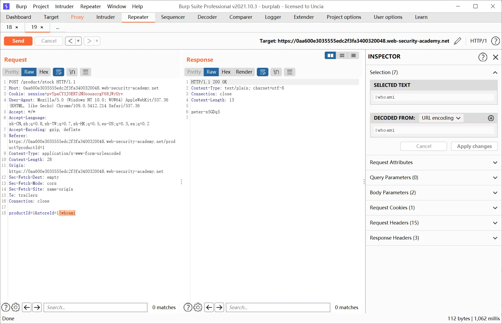Click the decoded text field in Inspector
The width and height of the screenshot is (502, 324).
(x=434, y=130)
